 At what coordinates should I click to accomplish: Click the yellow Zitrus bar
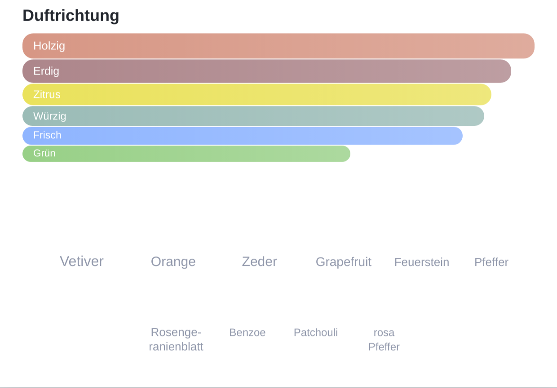[x=257, y=94]
